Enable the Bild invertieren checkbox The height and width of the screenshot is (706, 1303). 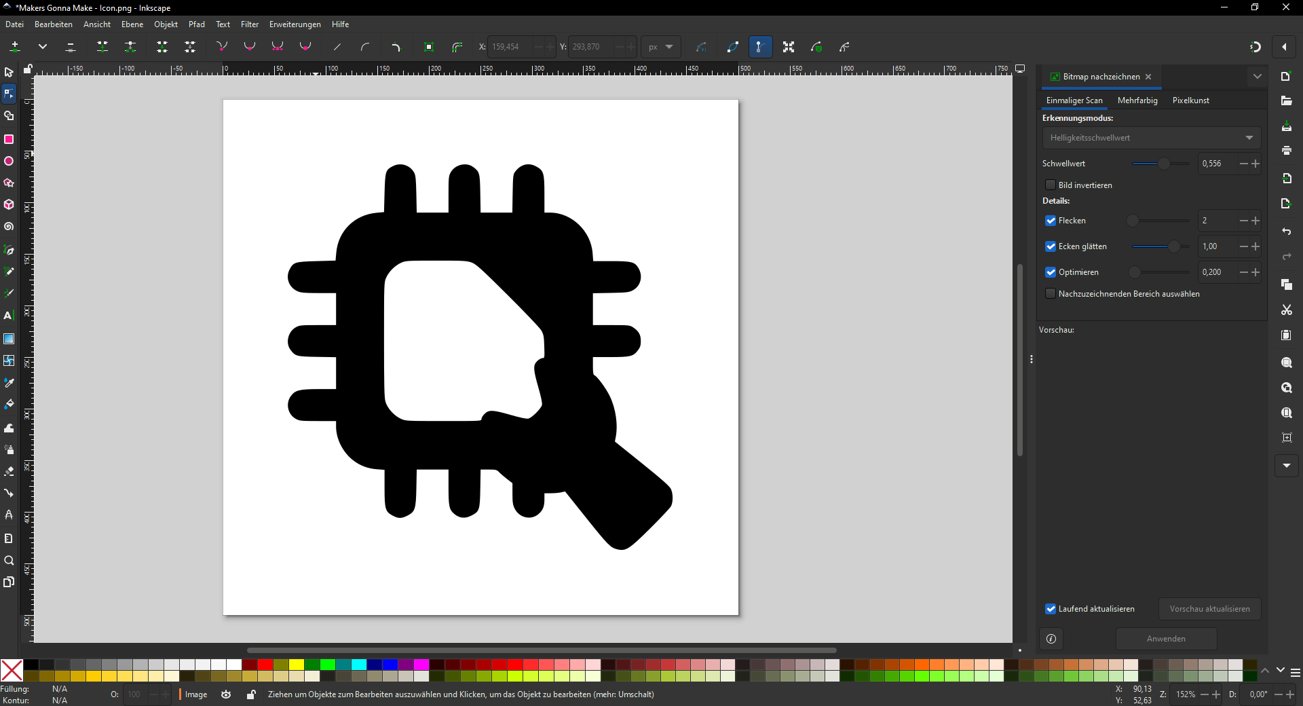pos(1051,185)
